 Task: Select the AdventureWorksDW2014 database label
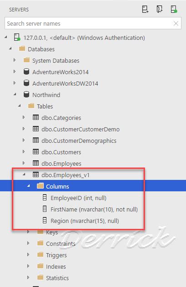click(65, 83)
